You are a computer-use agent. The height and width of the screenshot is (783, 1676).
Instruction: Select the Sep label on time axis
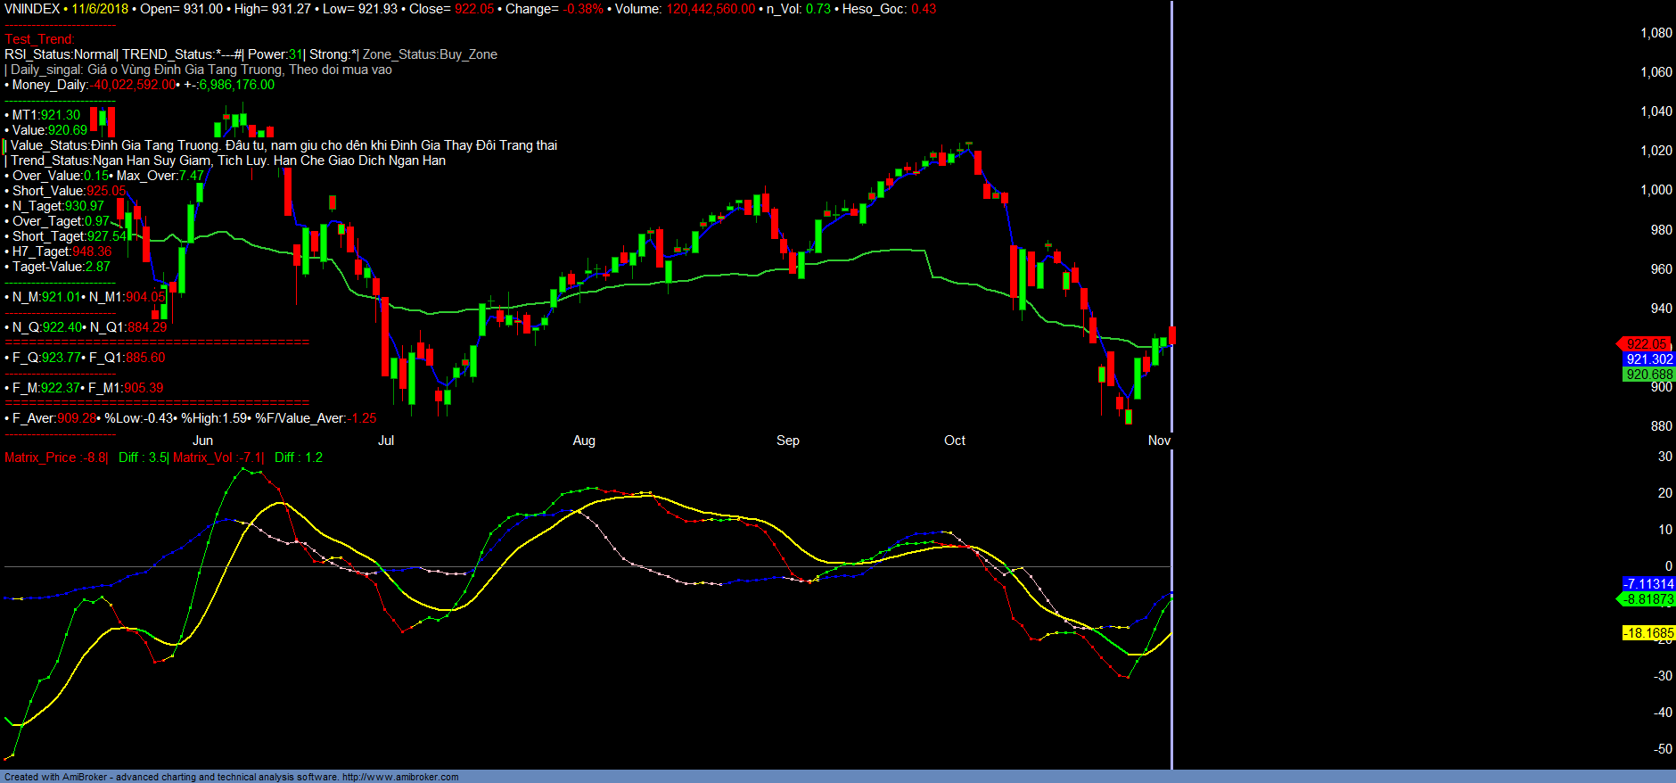tap(788, 441)
